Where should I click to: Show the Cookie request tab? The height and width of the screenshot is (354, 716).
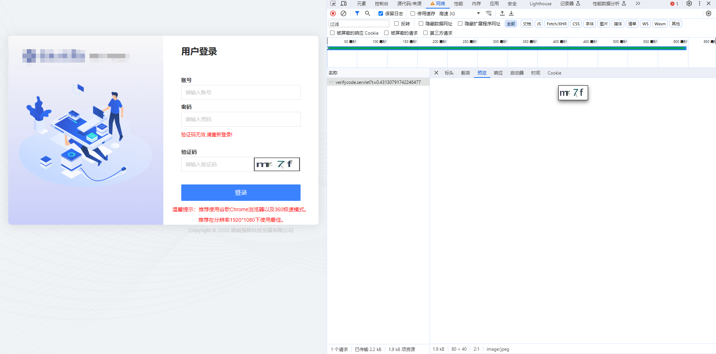(x=554, y=73)
